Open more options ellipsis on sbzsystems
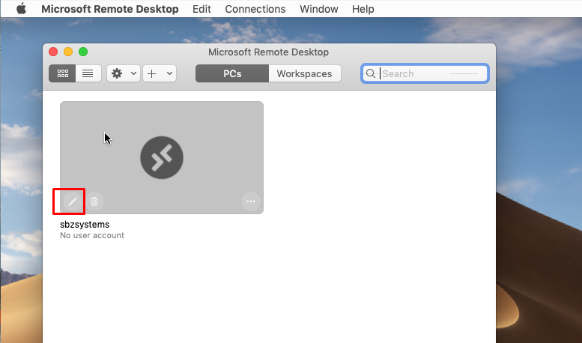Screen dimensions: 582x343 coord(251,201)
